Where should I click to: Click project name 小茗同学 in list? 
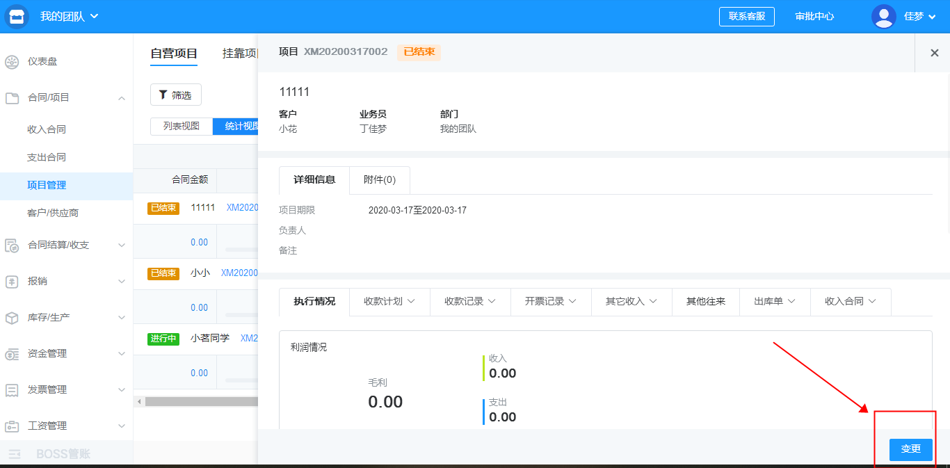click(x=210, y=339)
